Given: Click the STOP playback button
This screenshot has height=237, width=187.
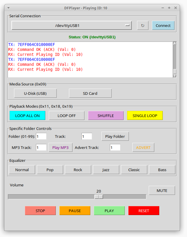Looking at the screenshot, I should click(40, 211).
